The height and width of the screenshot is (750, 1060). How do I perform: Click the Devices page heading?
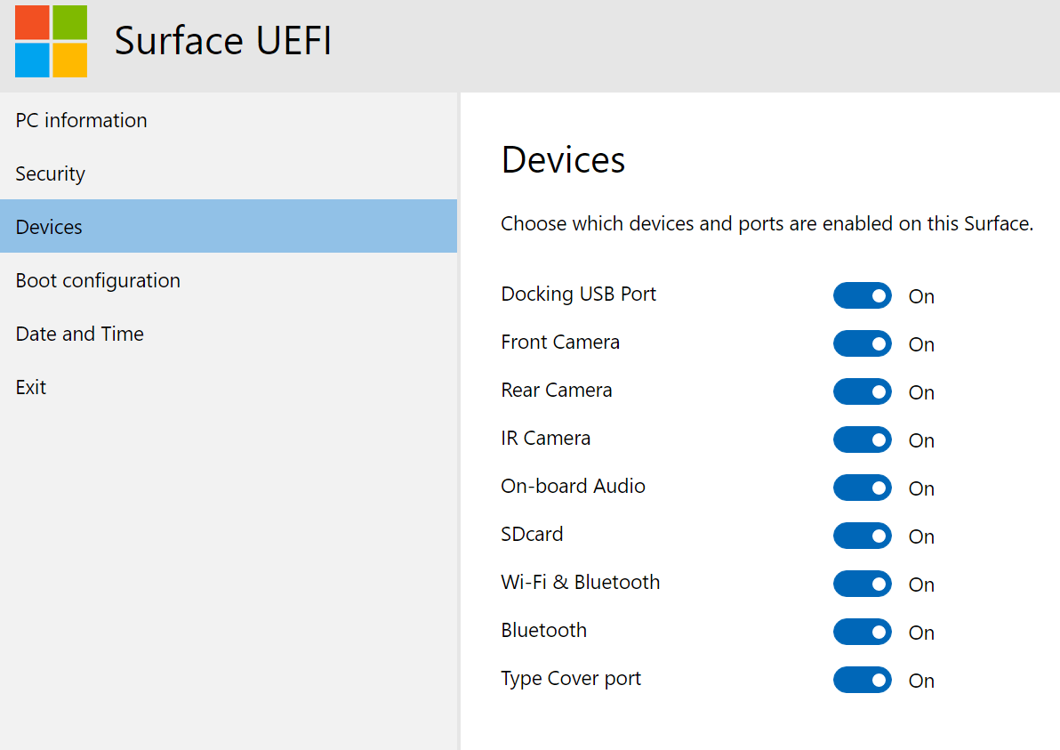(563, 160)
